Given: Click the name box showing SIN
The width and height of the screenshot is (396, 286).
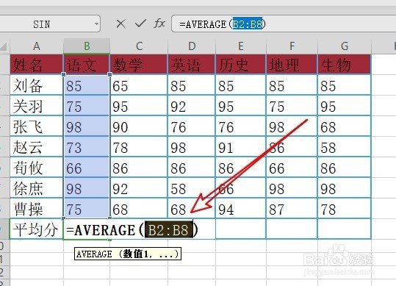Looking at the screenshot, I should [x=42, y=24].
